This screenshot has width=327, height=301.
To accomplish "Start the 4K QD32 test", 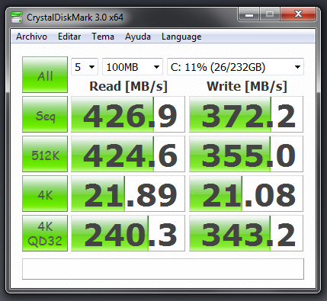I will [x=45, y=233].
